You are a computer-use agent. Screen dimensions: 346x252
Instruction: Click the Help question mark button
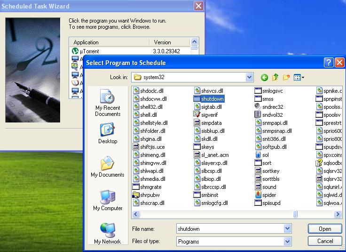[x=329, y=63]
